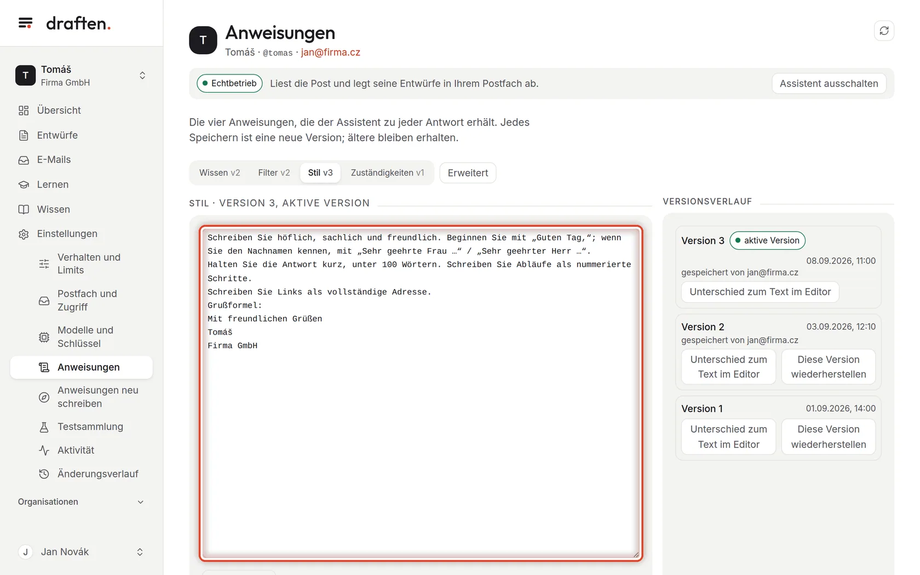Click Assistent ausschalten
920x575 pixels.
[829, 84]
